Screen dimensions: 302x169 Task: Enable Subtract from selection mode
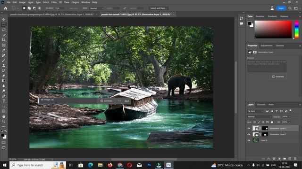click(34, 8)
